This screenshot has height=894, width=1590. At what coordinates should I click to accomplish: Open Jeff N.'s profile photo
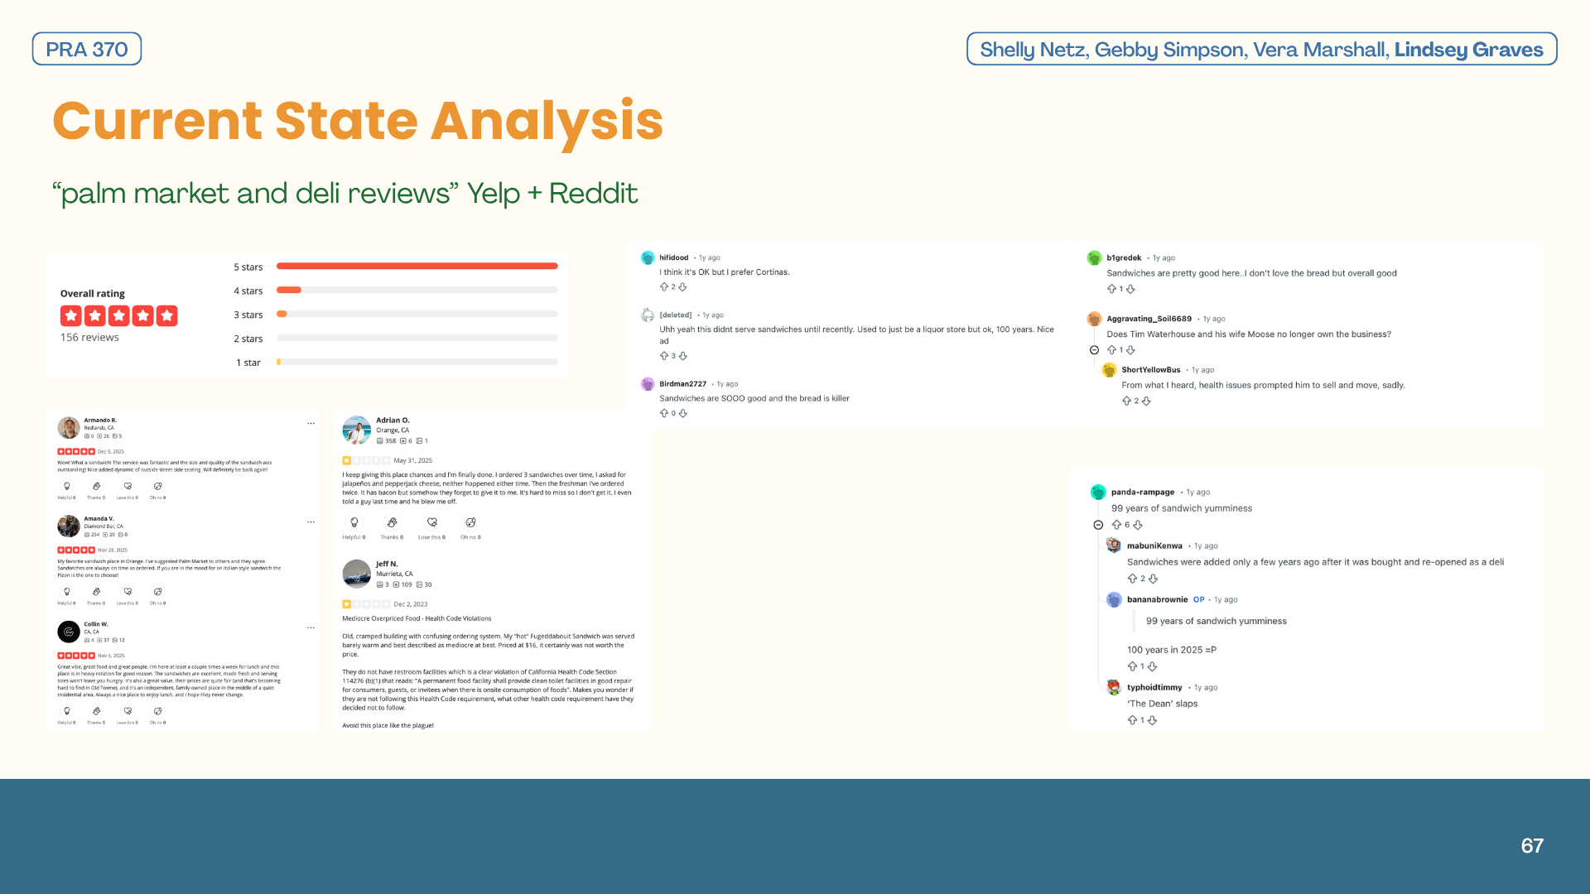(x=357, y=574)
